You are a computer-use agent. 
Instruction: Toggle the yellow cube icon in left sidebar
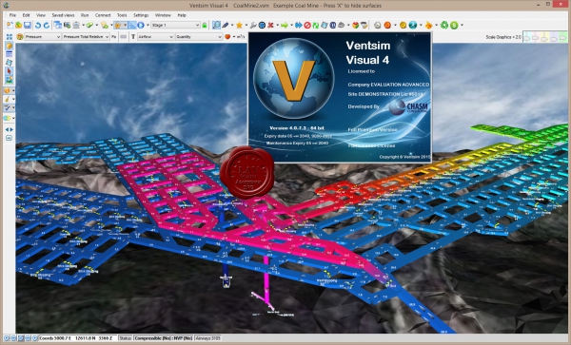[x=10, y=46]
